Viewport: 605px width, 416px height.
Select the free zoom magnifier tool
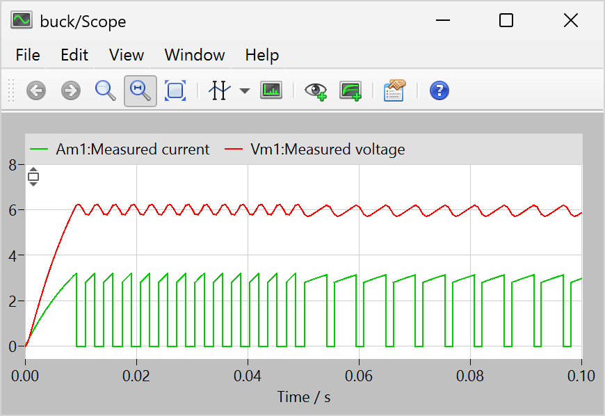pyautogui.click(x=106, y=90)
